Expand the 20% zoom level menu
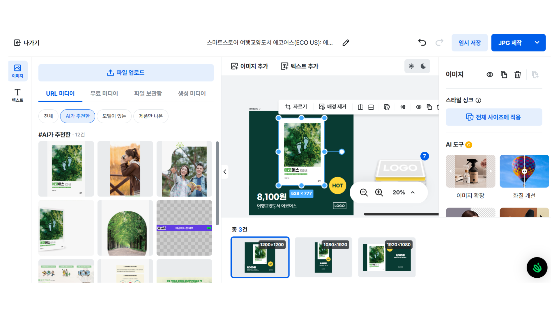 pos(413,192)
